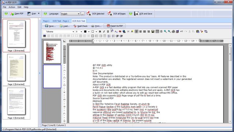
Task: Select the first rich text page preview
Action: pyautogui.click(x=52, y=52)
